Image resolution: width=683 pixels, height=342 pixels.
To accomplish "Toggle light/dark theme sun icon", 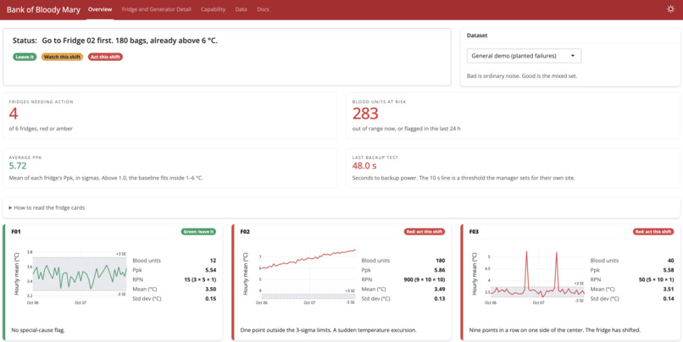I will tap(670, 9).
